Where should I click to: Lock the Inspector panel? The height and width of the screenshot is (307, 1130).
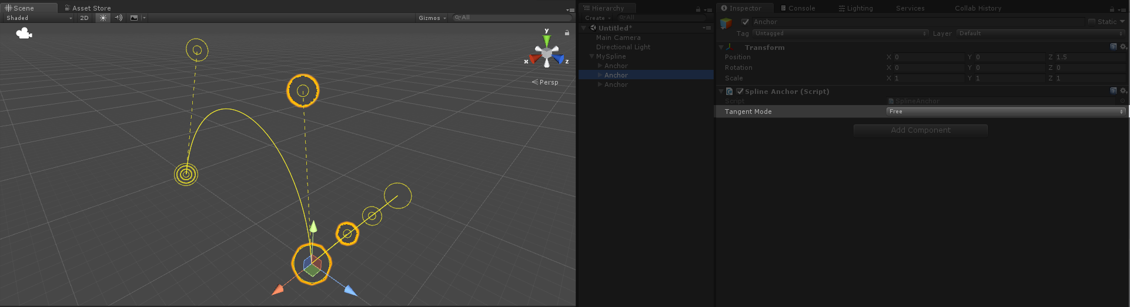coord(1111,9)
